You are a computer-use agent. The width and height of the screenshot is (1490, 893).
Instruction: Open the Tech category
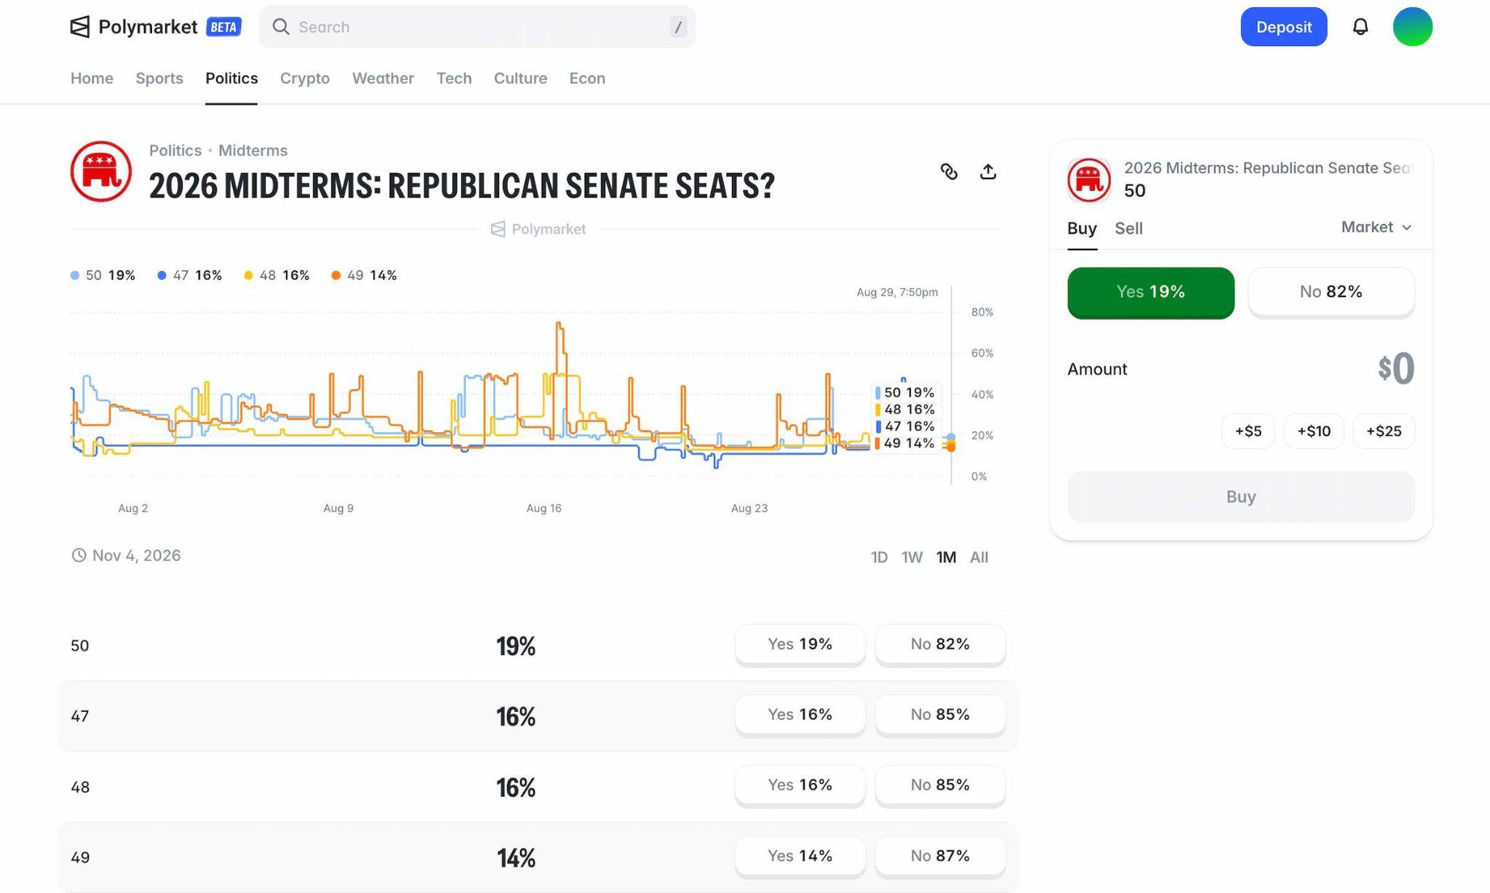(x=454, y=78)
